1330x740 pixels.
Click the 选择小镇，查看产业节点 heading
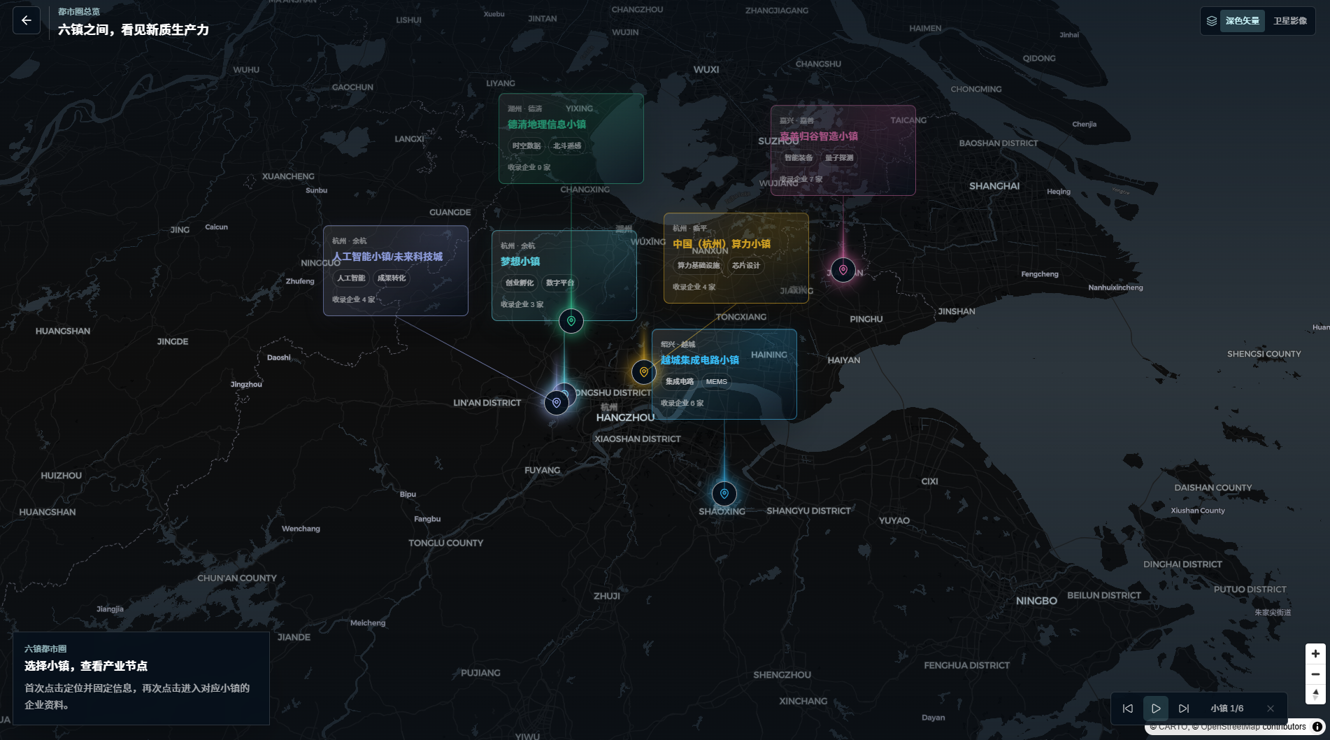point(86,666)
